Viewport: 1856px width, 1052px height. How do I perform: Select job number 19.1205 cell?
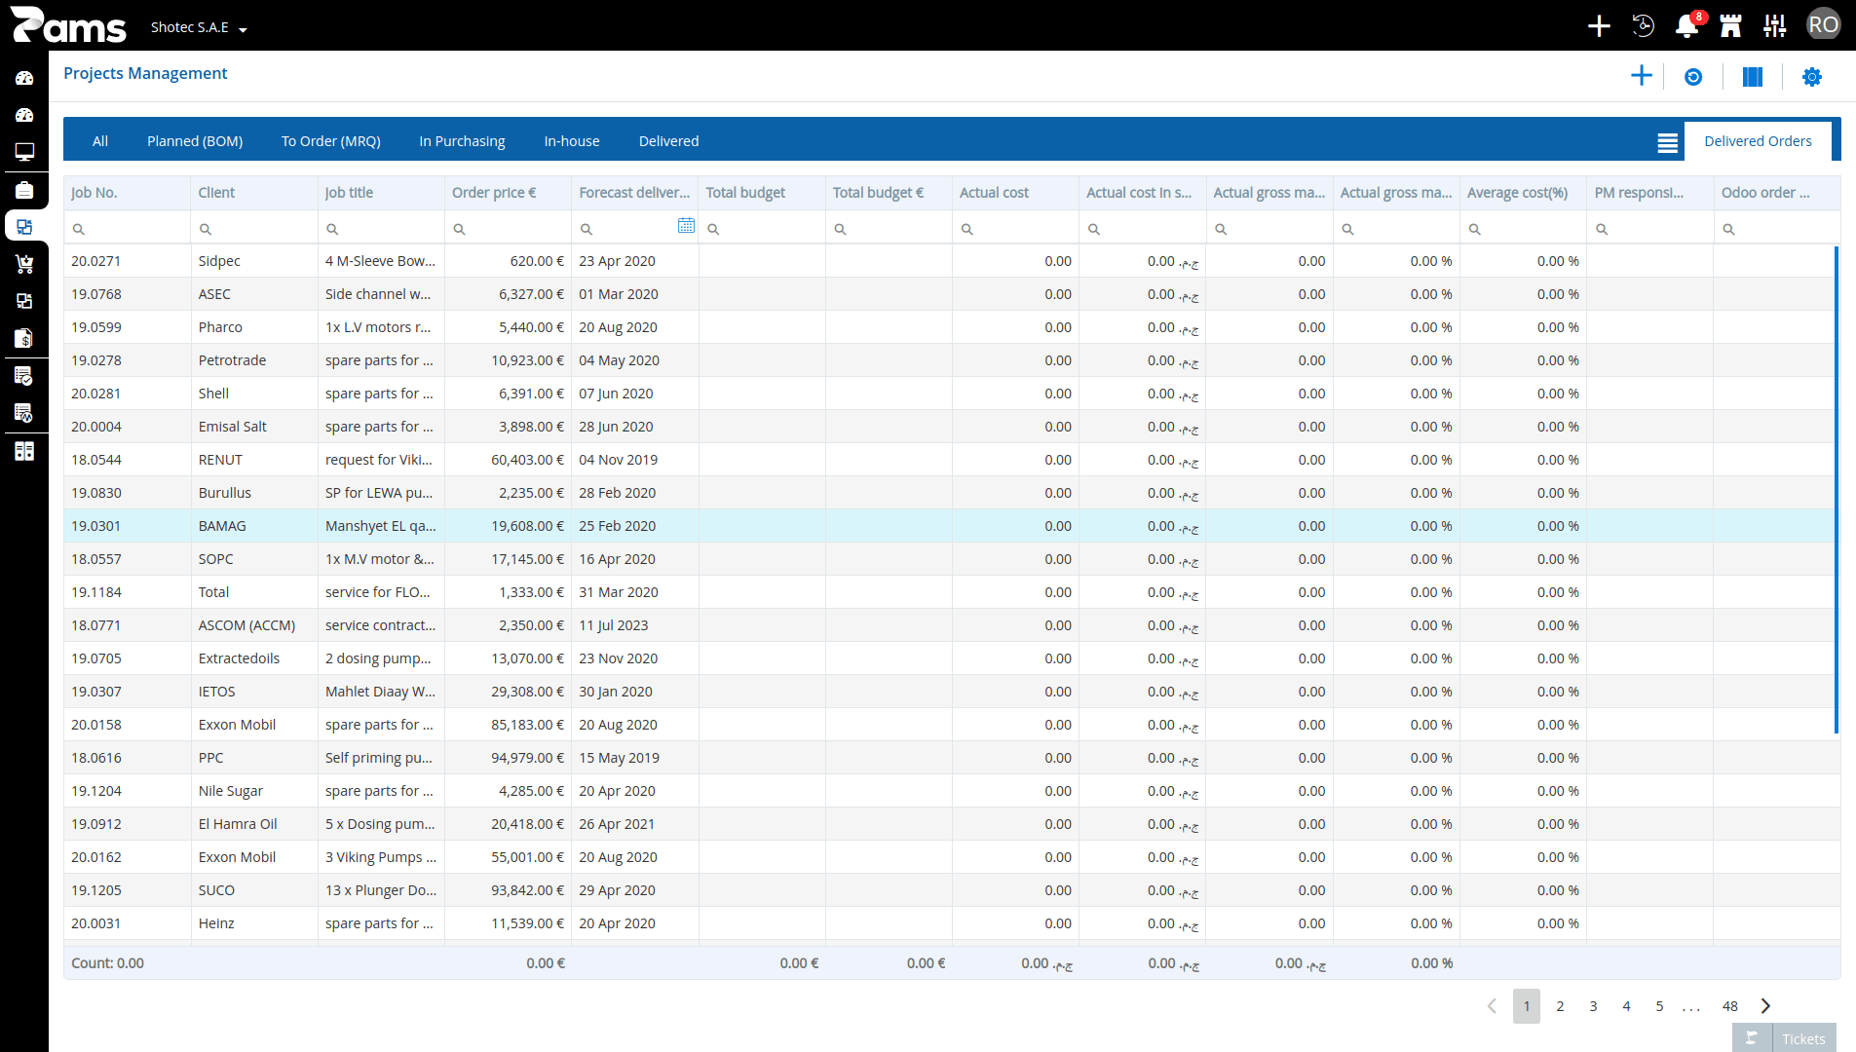[128, 890]
